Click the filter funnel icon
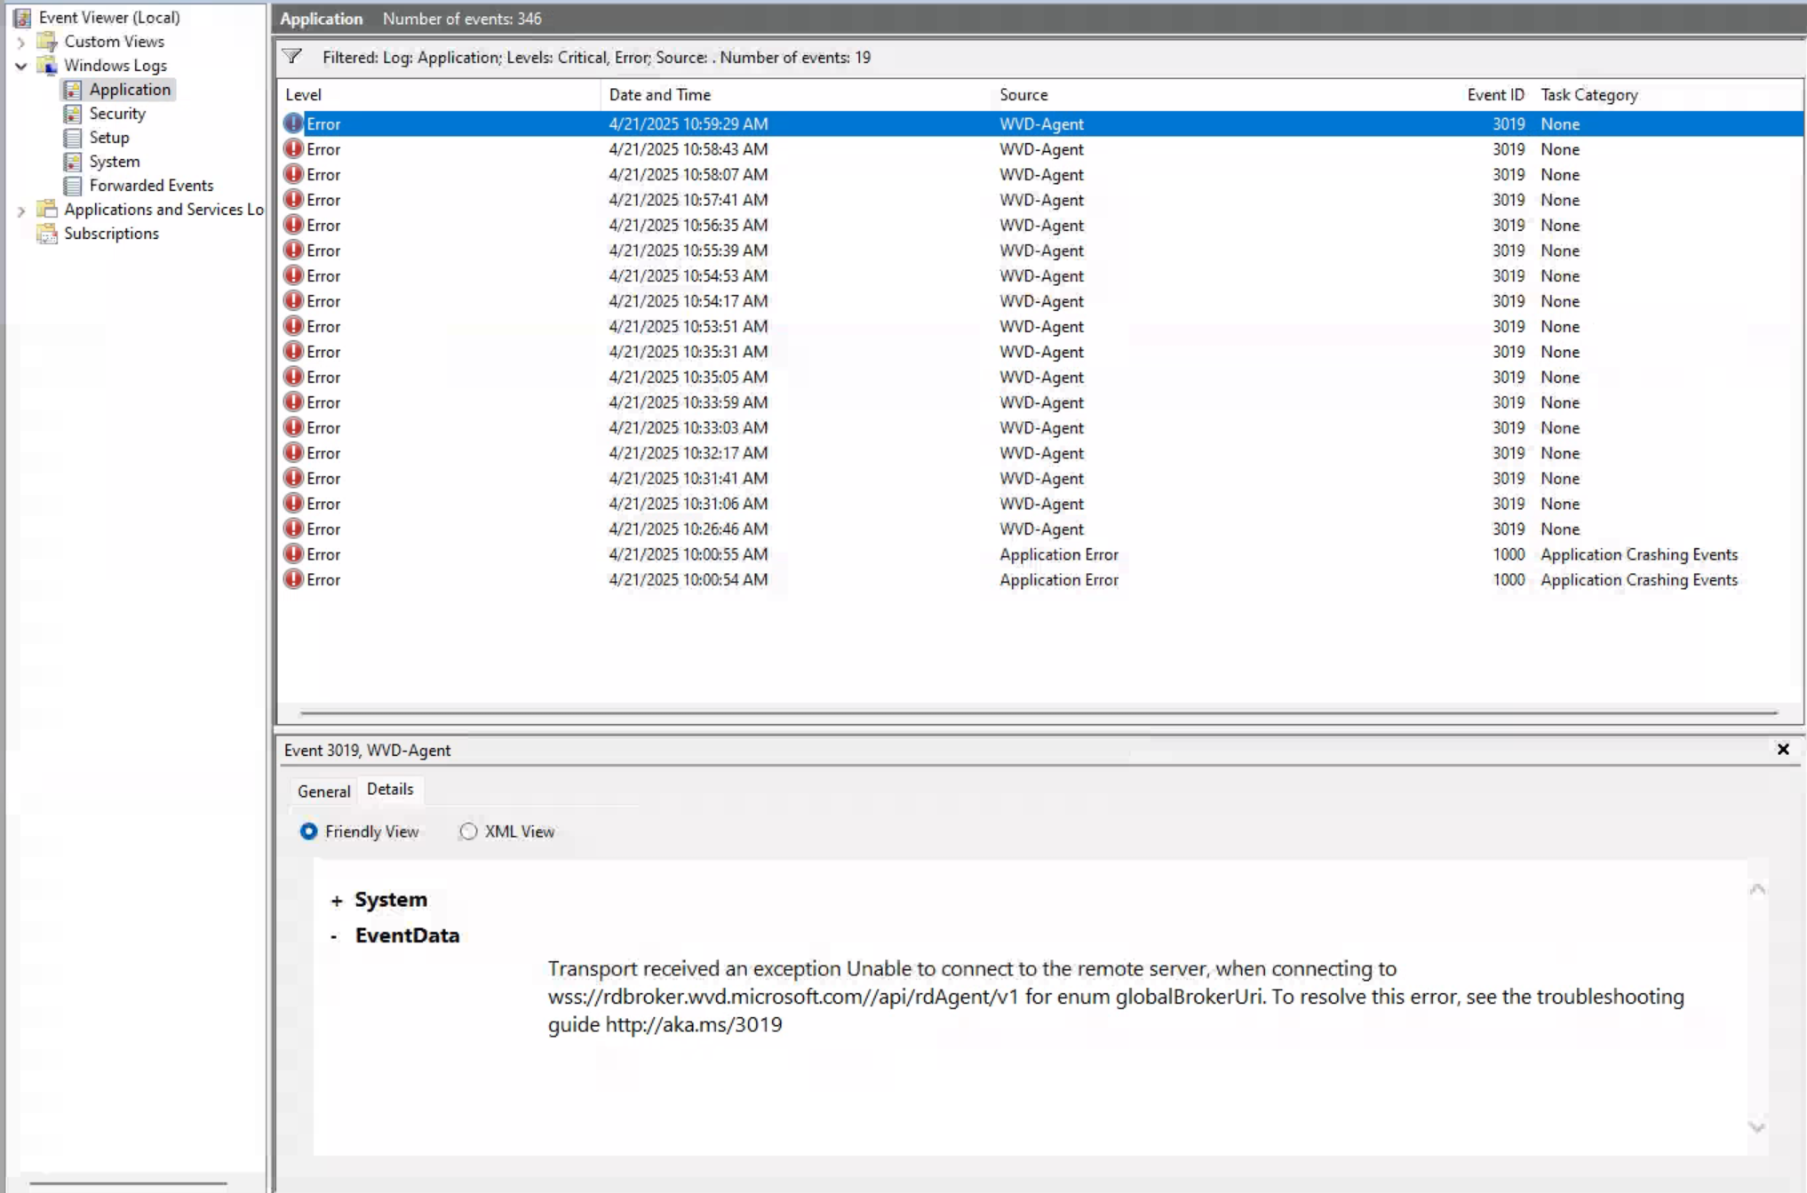The image size is (1807, 1193). [x=292, y=57]
